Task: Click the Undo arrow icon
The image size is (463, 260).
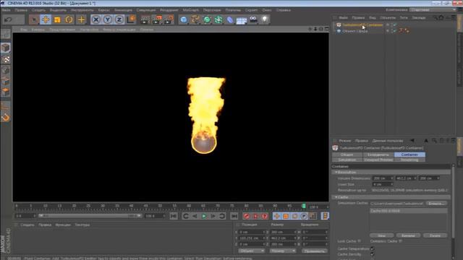Action: click(8, 19)
